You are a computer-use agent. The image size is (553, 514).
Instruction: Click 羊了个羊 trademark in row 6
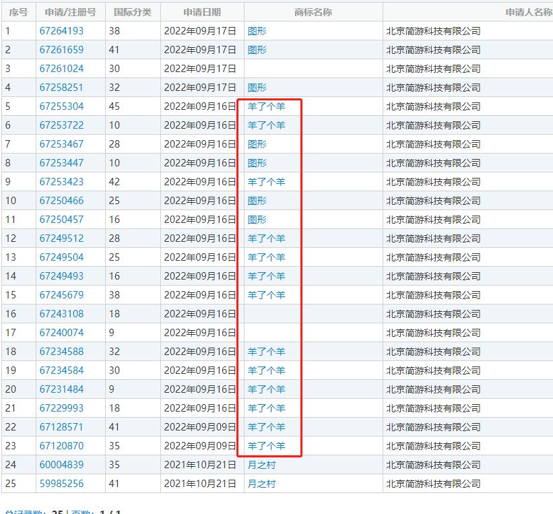[266, 125]
